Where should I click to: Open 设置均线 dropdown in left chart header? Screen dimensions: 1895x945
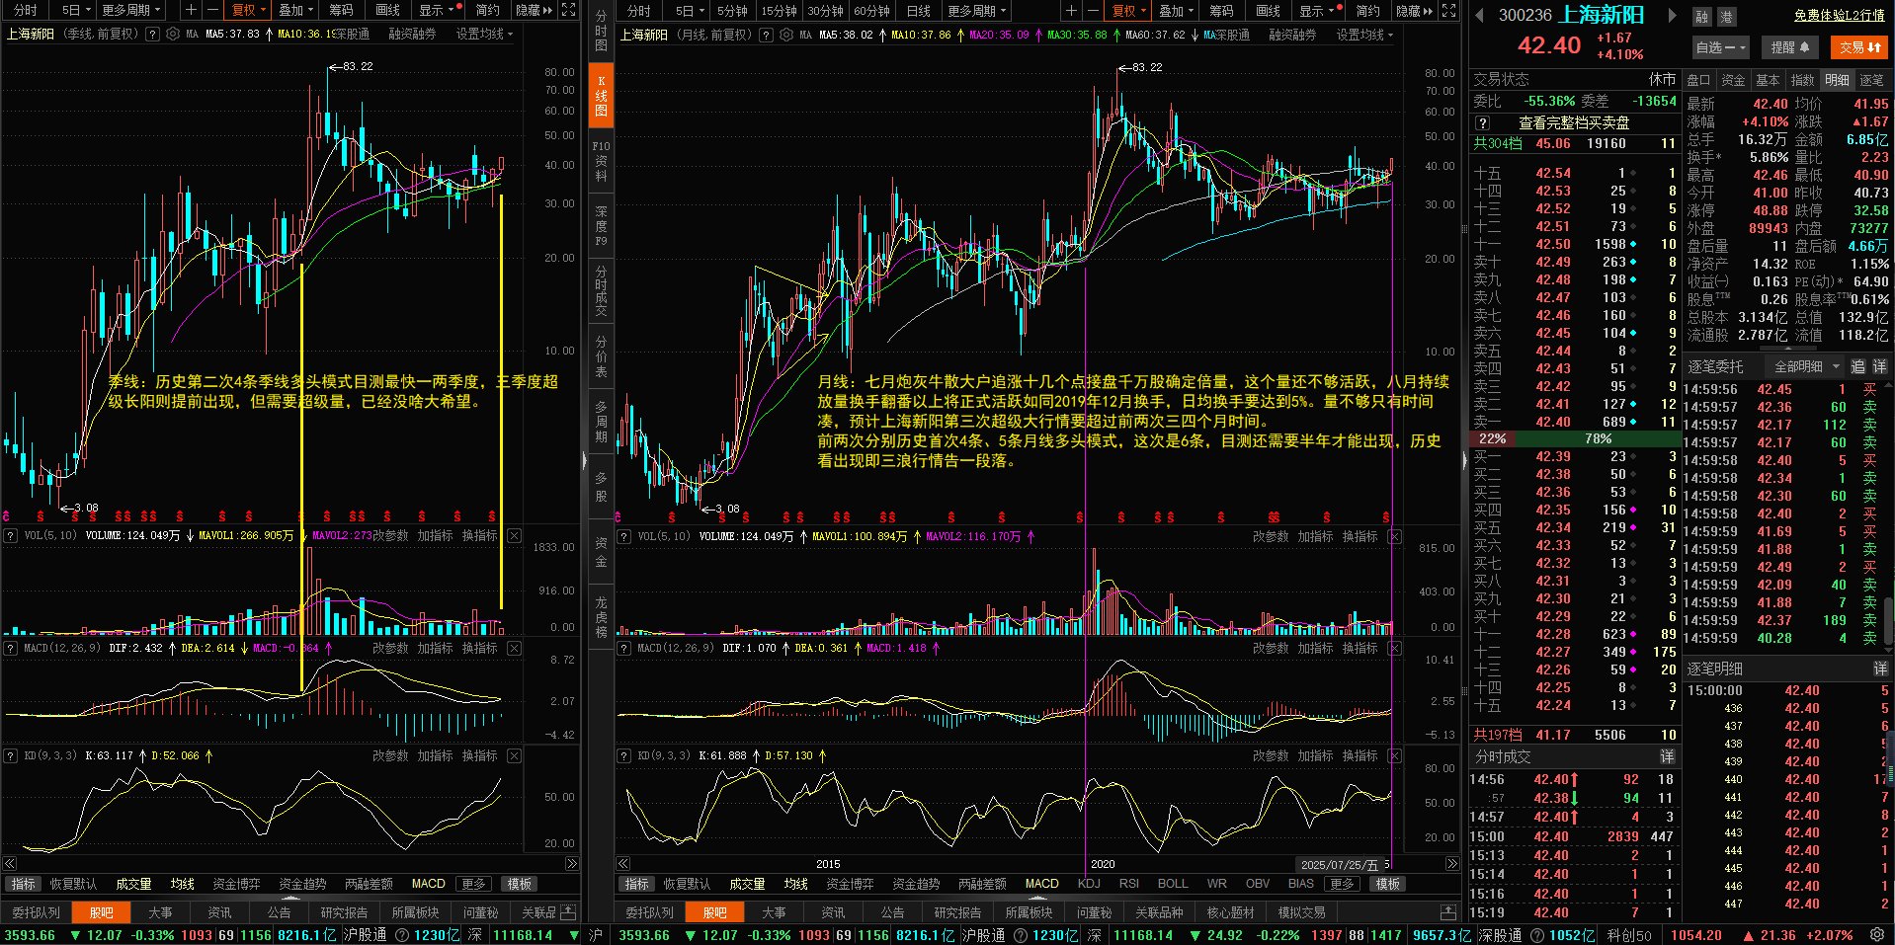484,34
